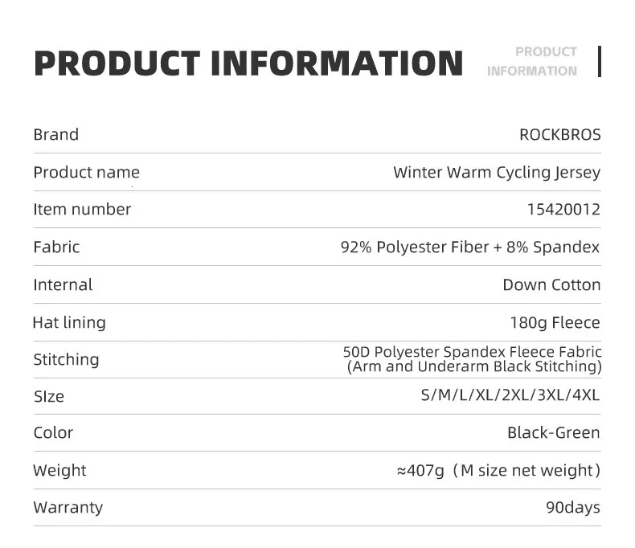The width and height of the screenshot is (635, 548).
Task: Click the Fabric row label
Action: 56,247
